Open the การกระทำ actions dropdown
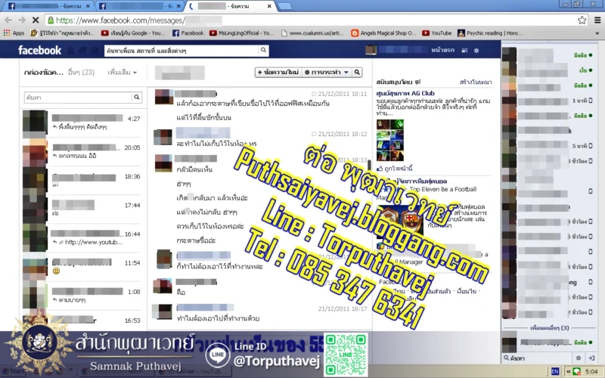 (327, 72)
